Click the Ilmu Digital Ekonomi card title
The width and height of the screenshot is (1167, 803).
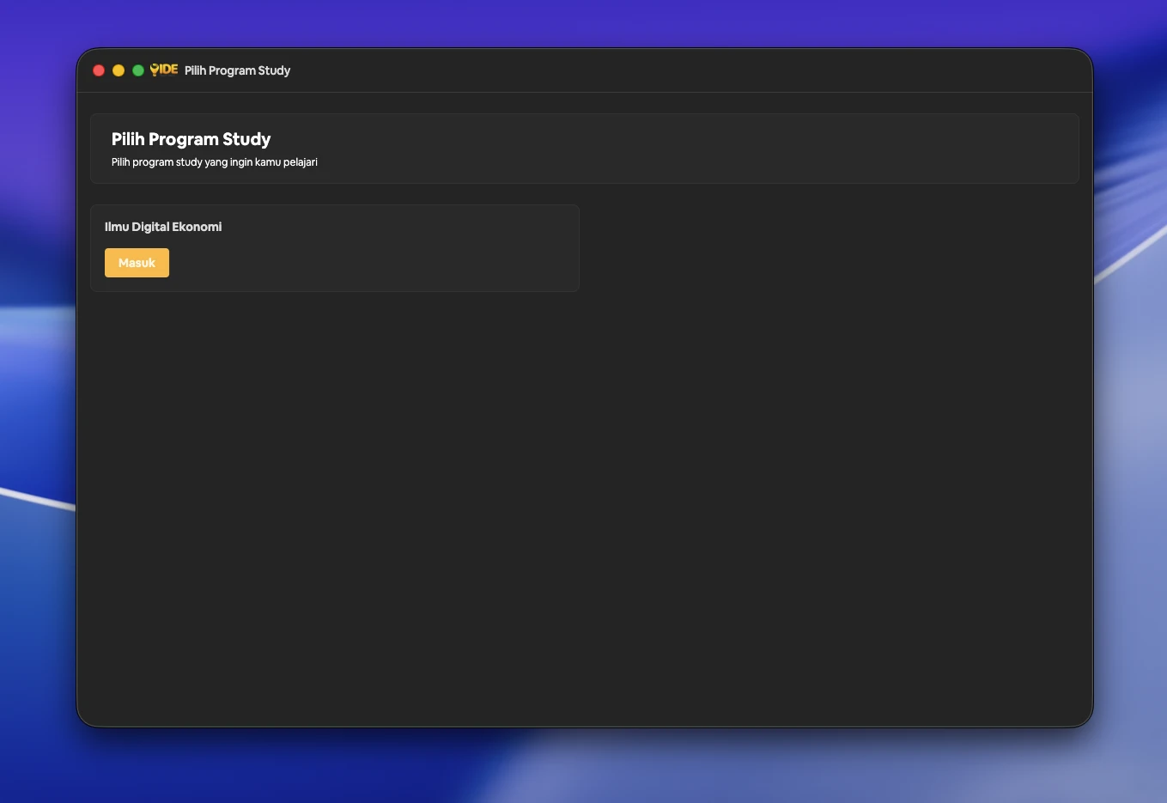pos(163,227)
